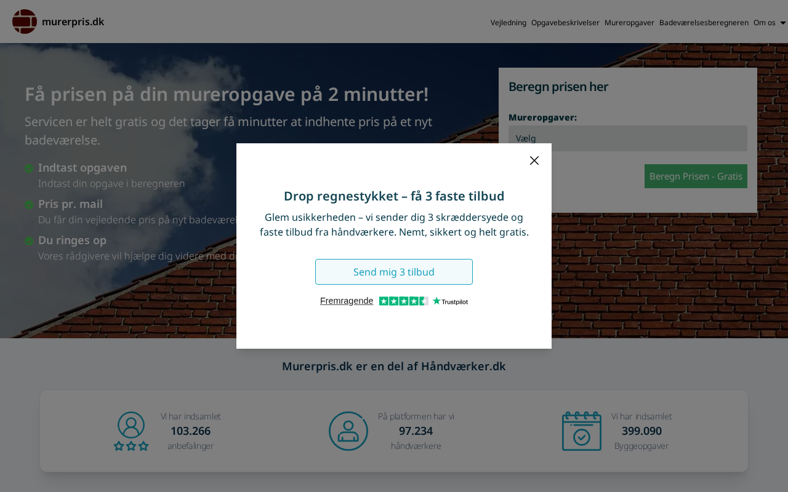Screen dimensions: 788x492
Task: Open the Vejledning menu item
Action: (x=509, y=23)
